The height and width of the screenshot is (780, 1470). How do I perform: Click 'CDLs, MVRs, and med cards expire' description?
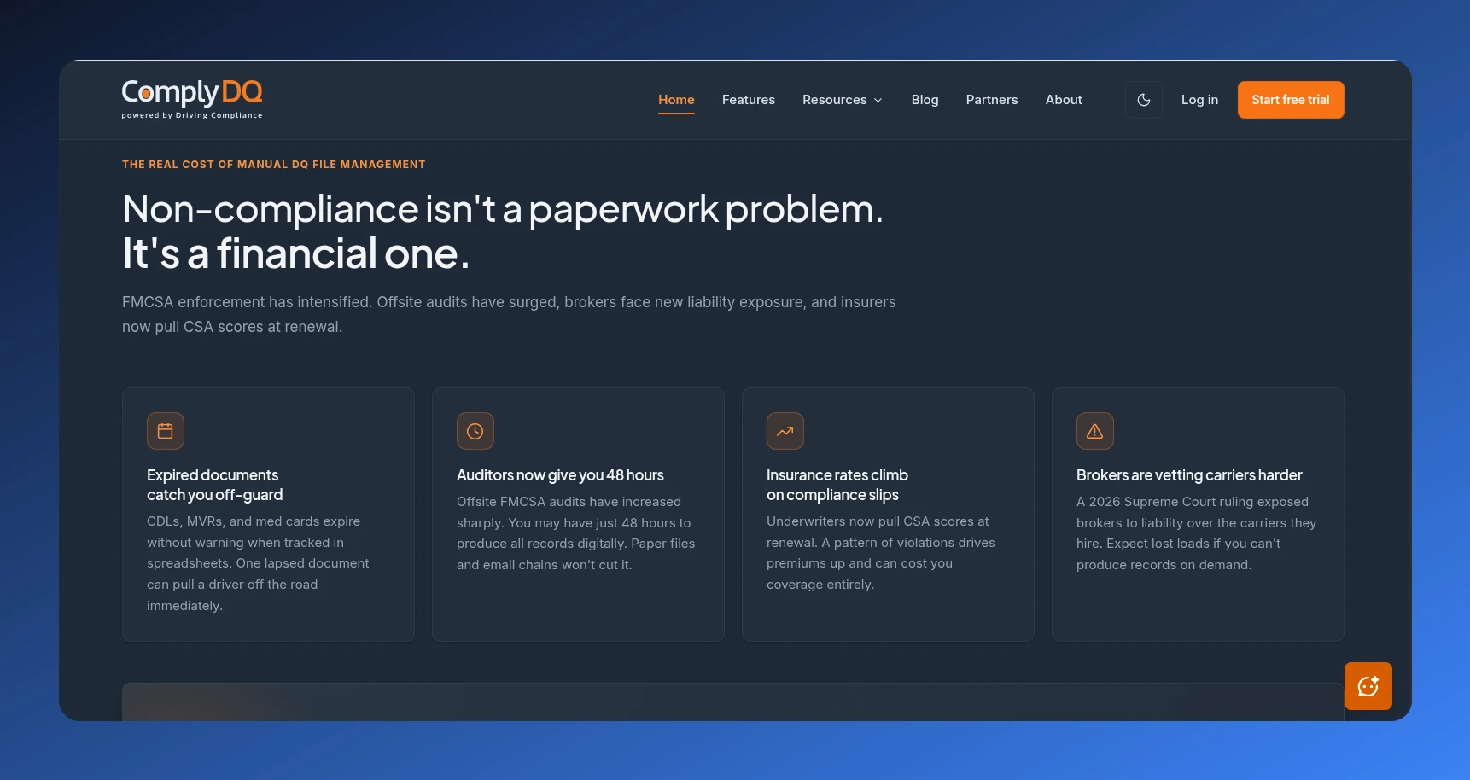pyautogui.click(x=258, y=563)
